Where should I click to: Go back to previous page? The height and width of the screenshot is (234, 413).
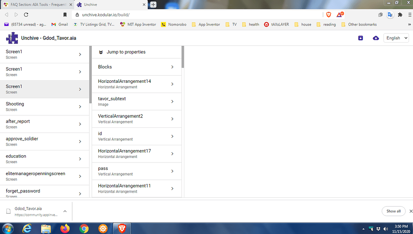click(7, 15)
